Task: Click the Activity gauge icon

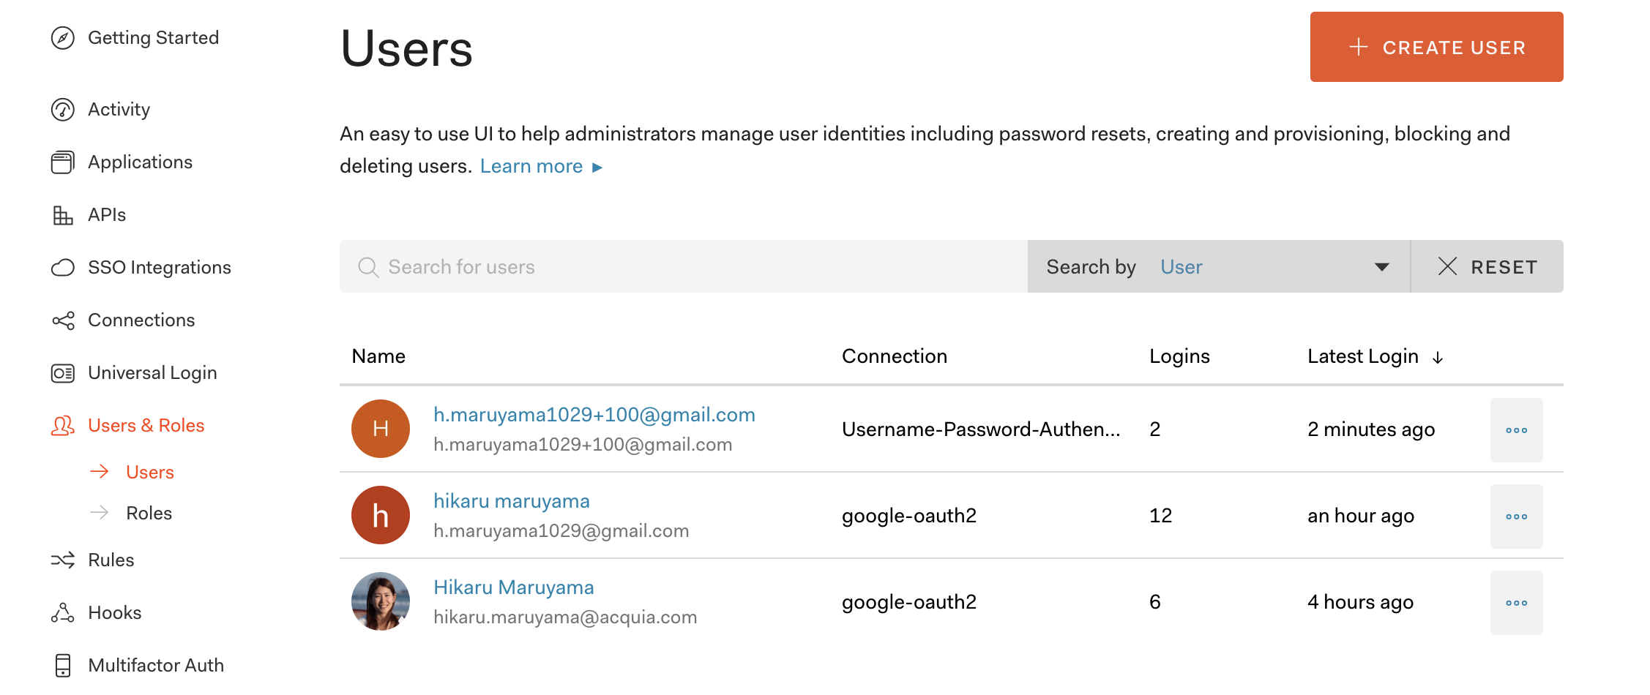Action: tap(63, 110)
